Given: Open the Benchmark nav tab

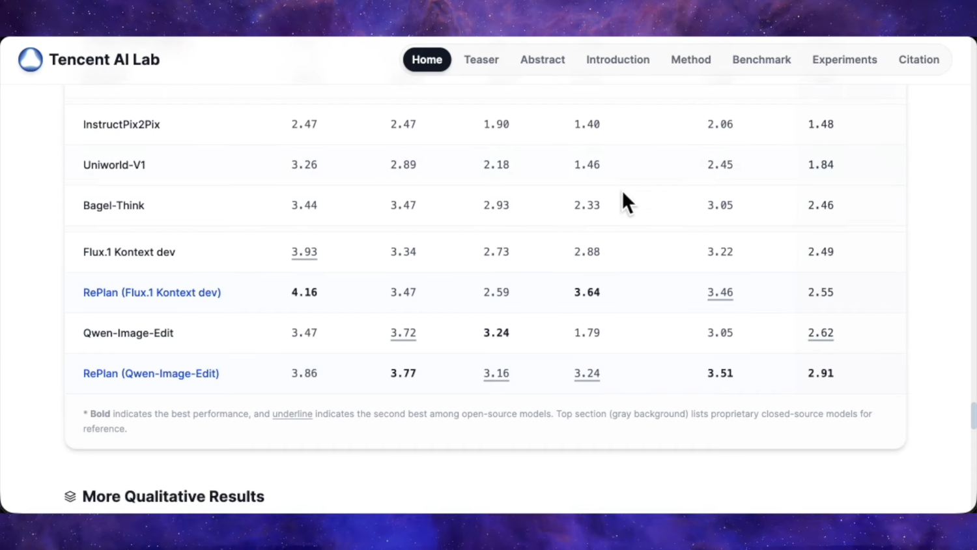Looking at the screenshot, I should pyautogui.click(x=761, y=59).
